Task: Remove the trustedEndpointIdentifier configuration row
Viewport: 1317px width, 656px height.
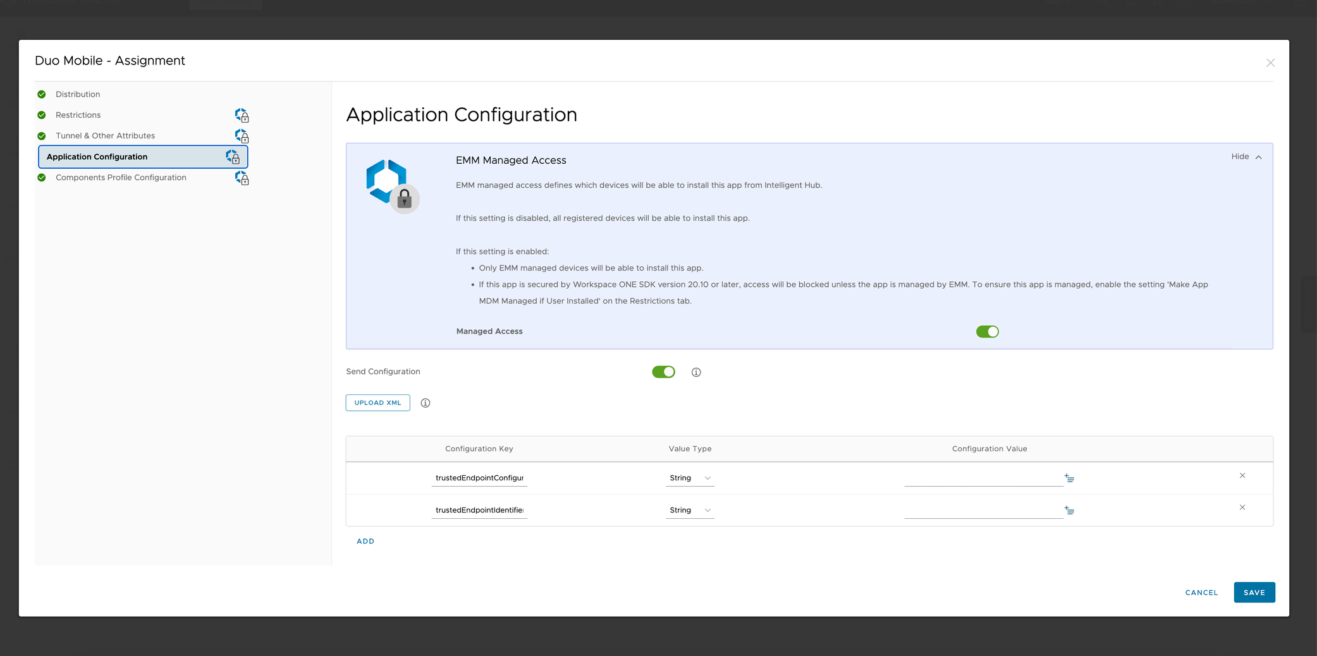Action: click(x=1242, y=507)
